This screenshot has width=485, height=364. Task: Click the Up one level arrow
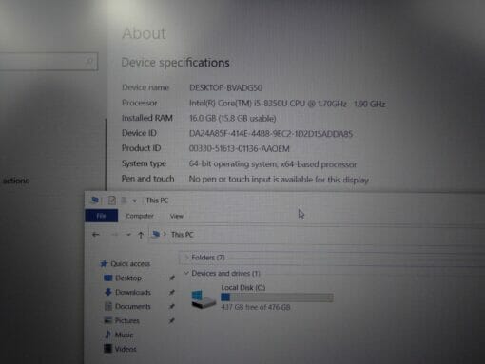coord(141,235)
